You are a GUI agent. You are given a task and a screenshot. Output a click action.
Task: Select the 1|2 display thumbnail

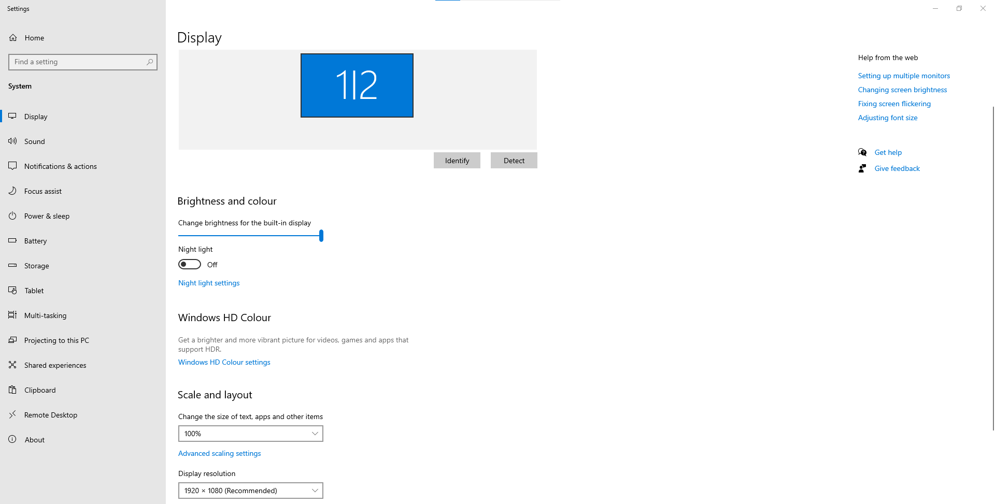[x=357, y=85]
